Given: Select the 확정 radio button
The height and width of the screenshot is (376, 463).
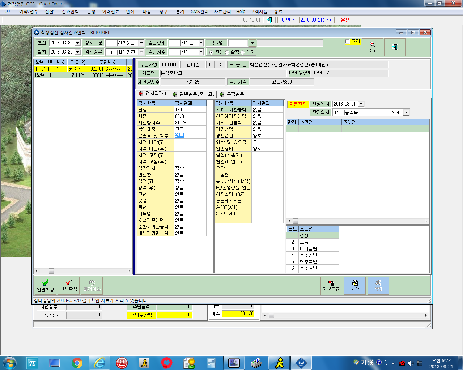Looking at the screenshot, I should [227, 52].
